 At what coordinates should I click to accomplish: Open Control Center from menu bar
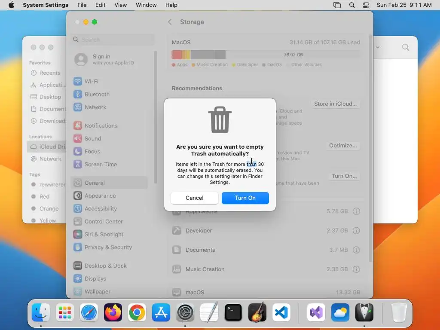click(x=366, y=5)
